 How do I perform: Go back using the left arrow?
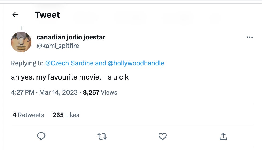coord(16,15)
